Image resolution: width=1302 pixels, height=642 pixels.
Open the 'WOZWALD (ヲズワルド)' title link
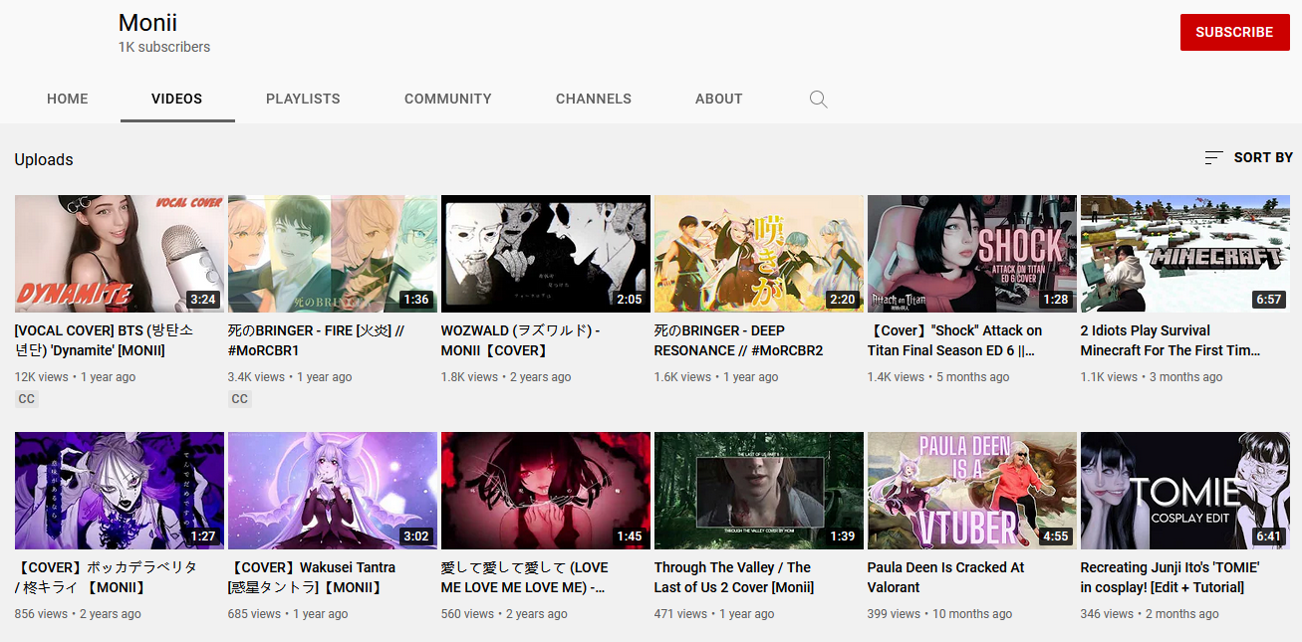(521, 340)
